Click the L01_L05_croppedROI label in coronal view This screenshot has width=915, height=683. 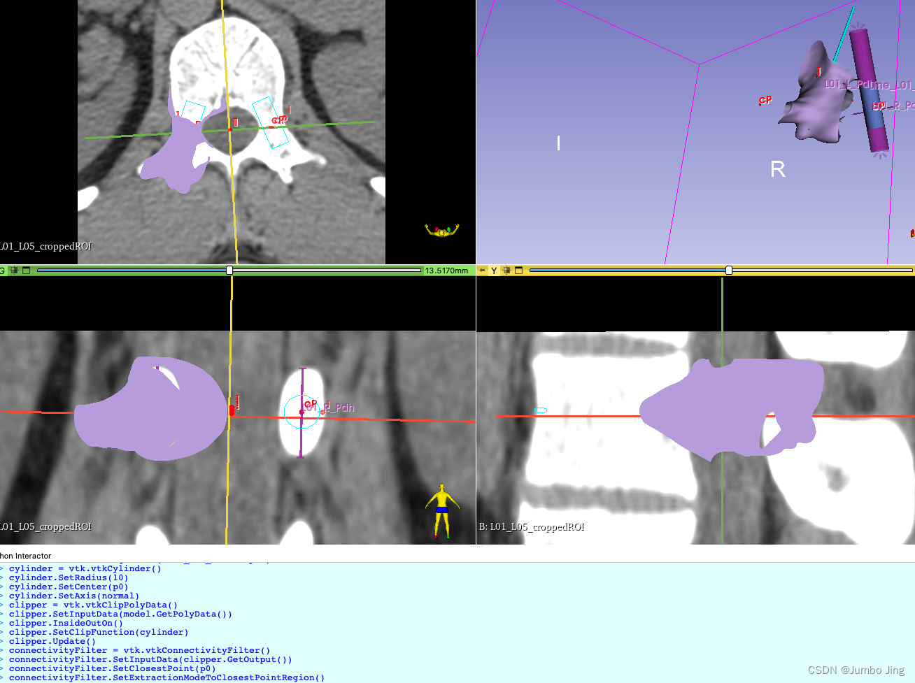click(45, 526)
